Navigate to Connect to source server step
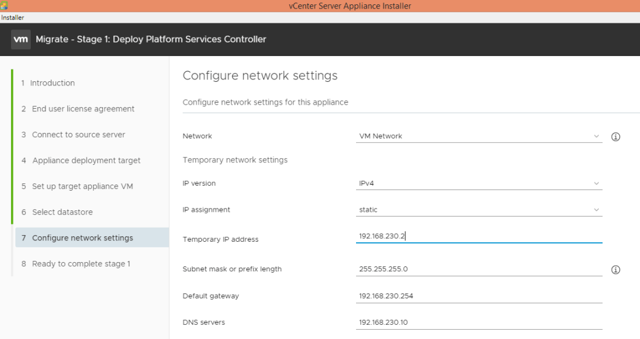This screenshot has width=640, height=339. [x=78, y=135]
